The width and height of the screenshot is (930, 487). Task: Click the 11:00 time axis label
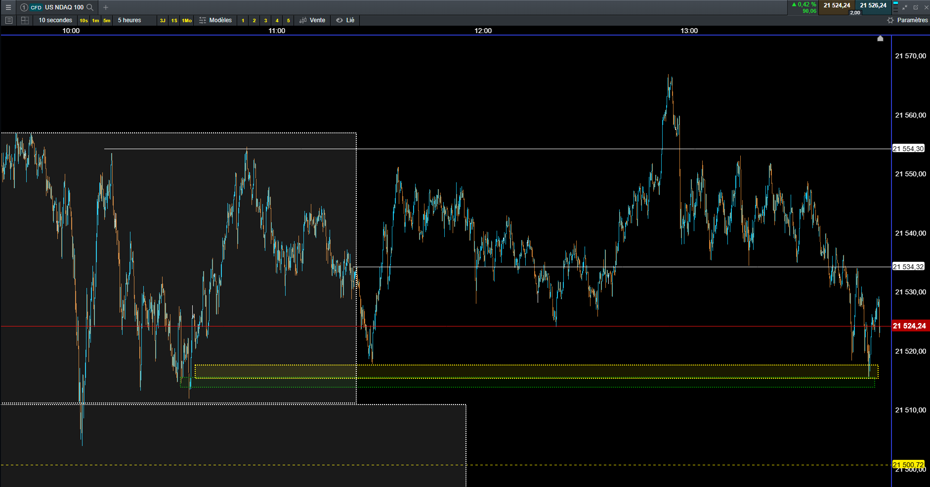click(x=277, y=31)
